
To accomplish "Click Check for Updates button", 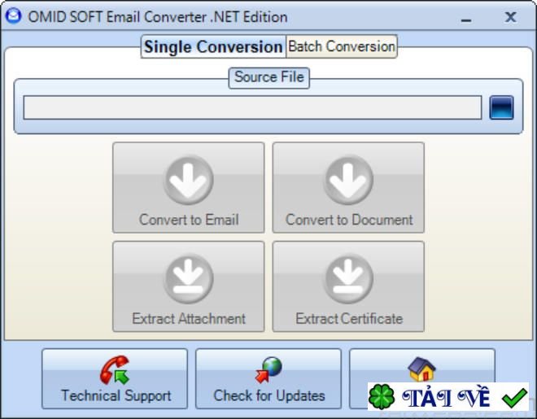I will pyautogui.click(x=268, y=378).
